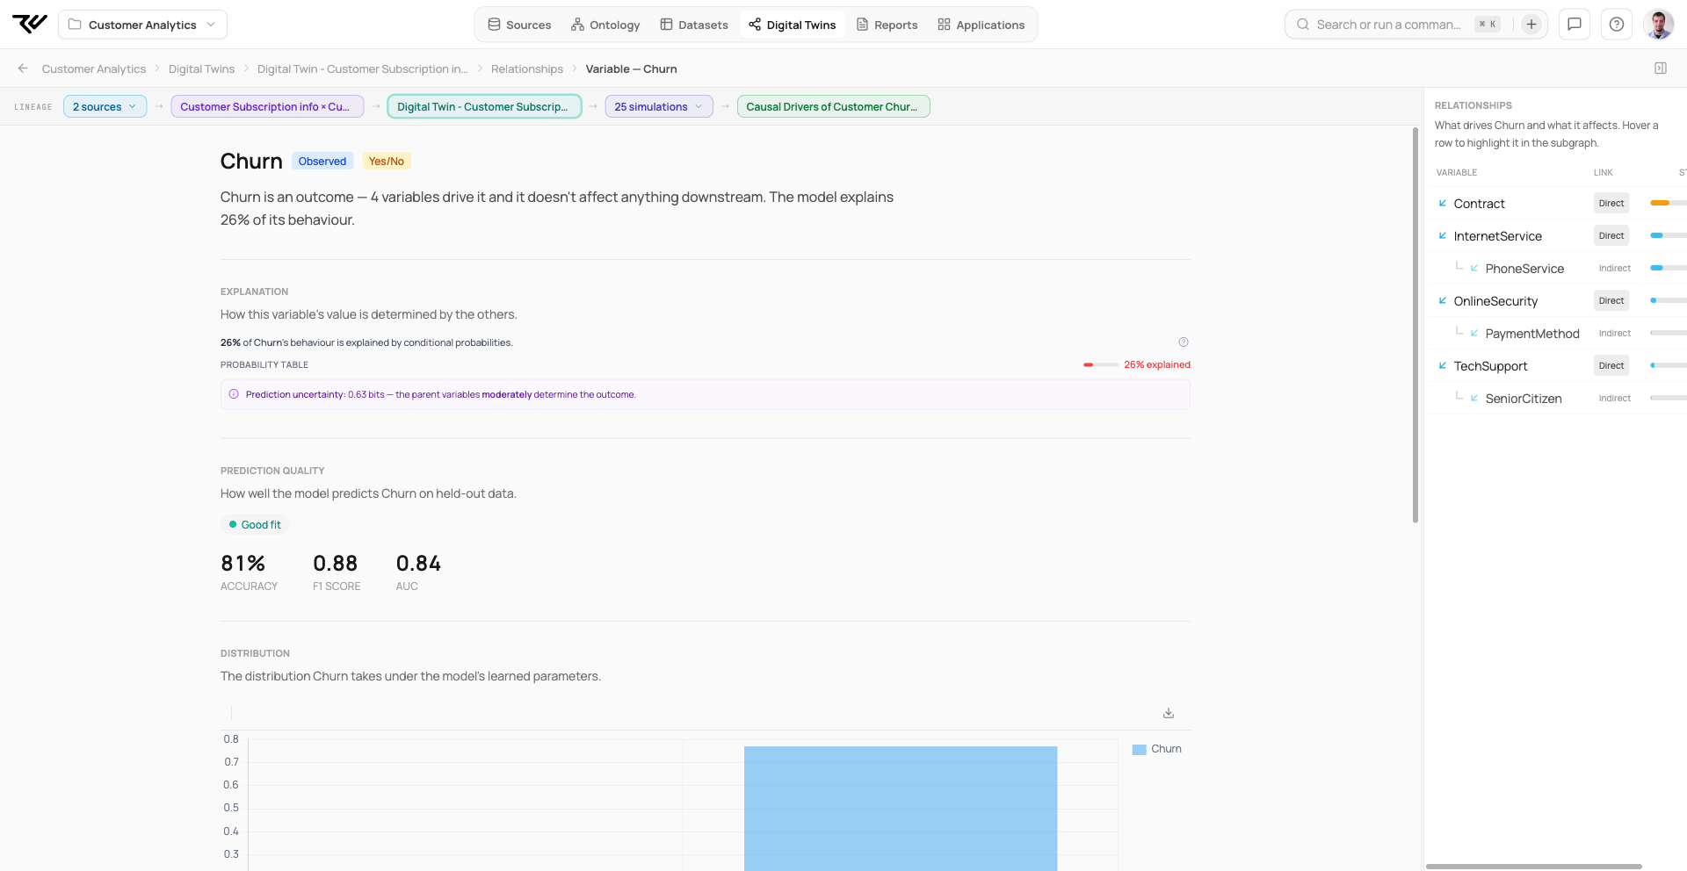Click the SeniorCitizen arrow icon
This screenshot has width=1687, height=871.
point(1474,398)
